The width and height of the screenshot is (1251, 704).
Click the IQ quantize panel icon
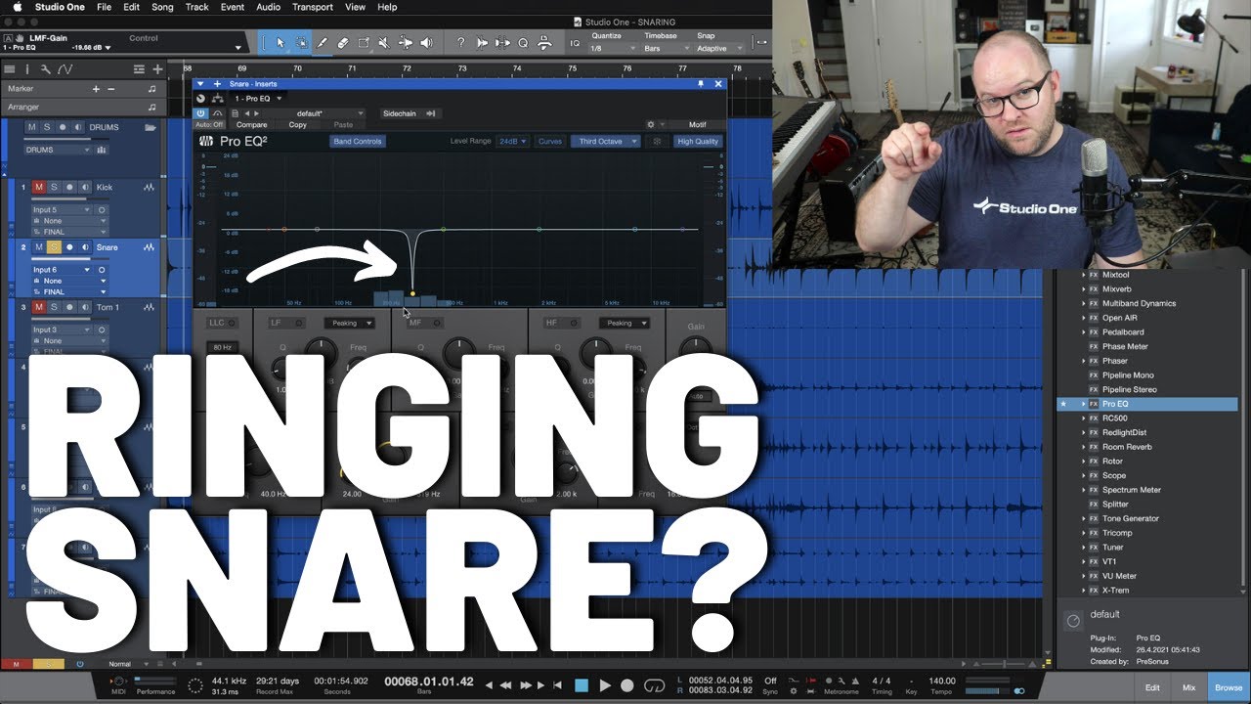574,43
